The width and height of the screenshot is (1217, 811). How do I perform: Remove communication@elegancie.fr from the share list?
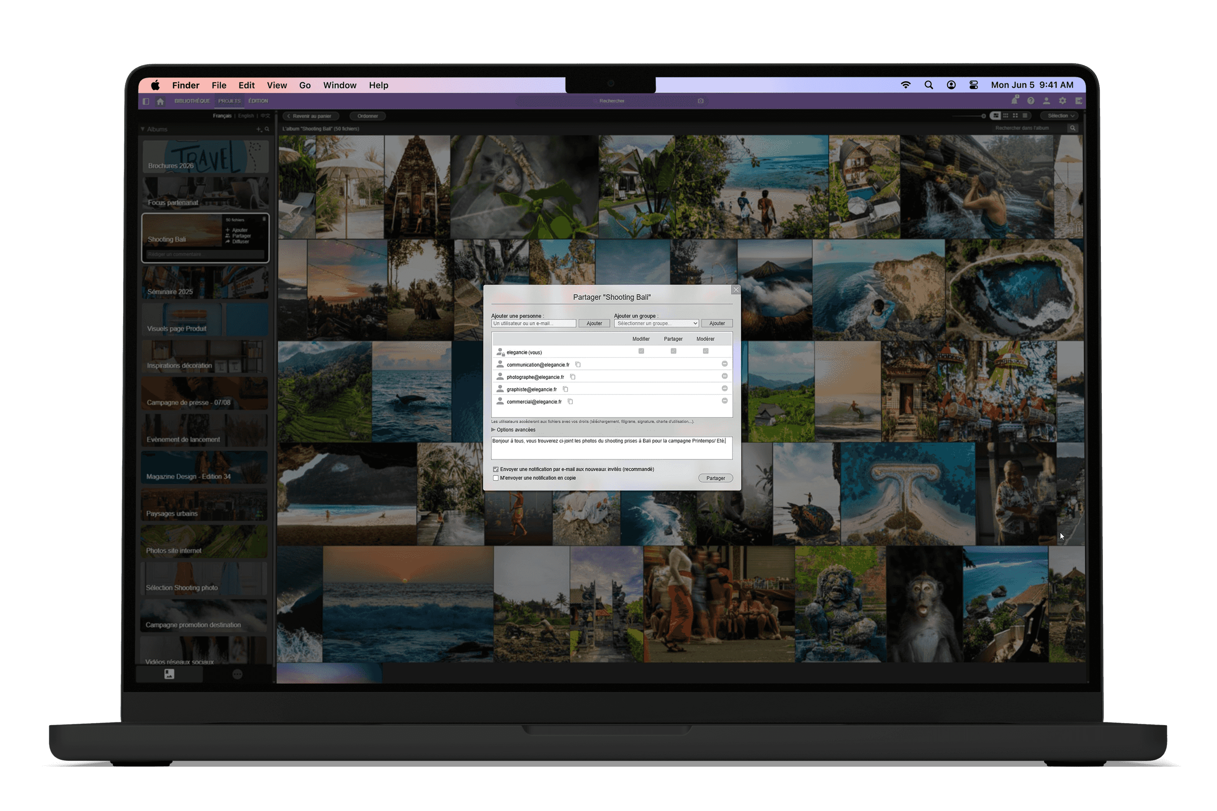coord(725,364)
